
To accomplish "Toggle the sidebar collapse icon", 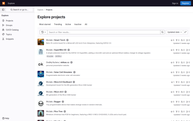I will (x=3, y=10).
